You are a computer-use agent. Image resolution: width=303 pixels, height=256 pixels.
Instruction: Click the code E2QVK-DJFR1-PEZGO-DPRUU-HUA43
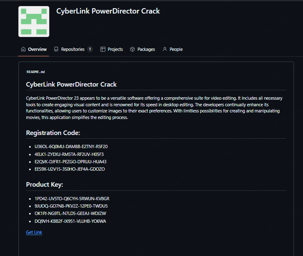[71, 162]
